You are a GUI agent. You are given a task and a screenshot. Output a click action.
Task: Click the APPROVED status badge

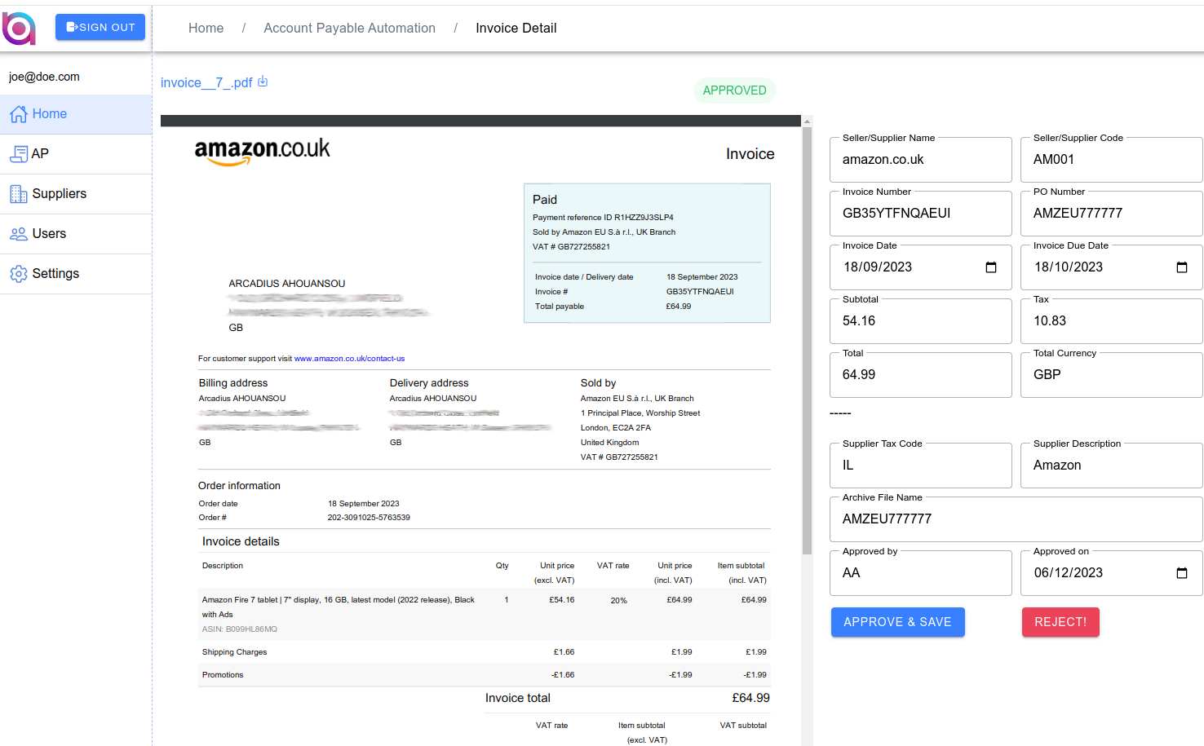coord(734,90)
